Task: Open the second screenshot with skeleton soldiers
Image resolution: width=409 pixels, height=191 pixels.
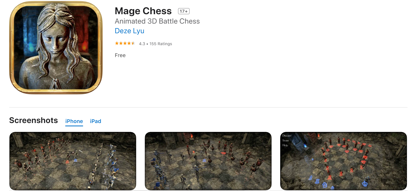Action: (208, 161)
